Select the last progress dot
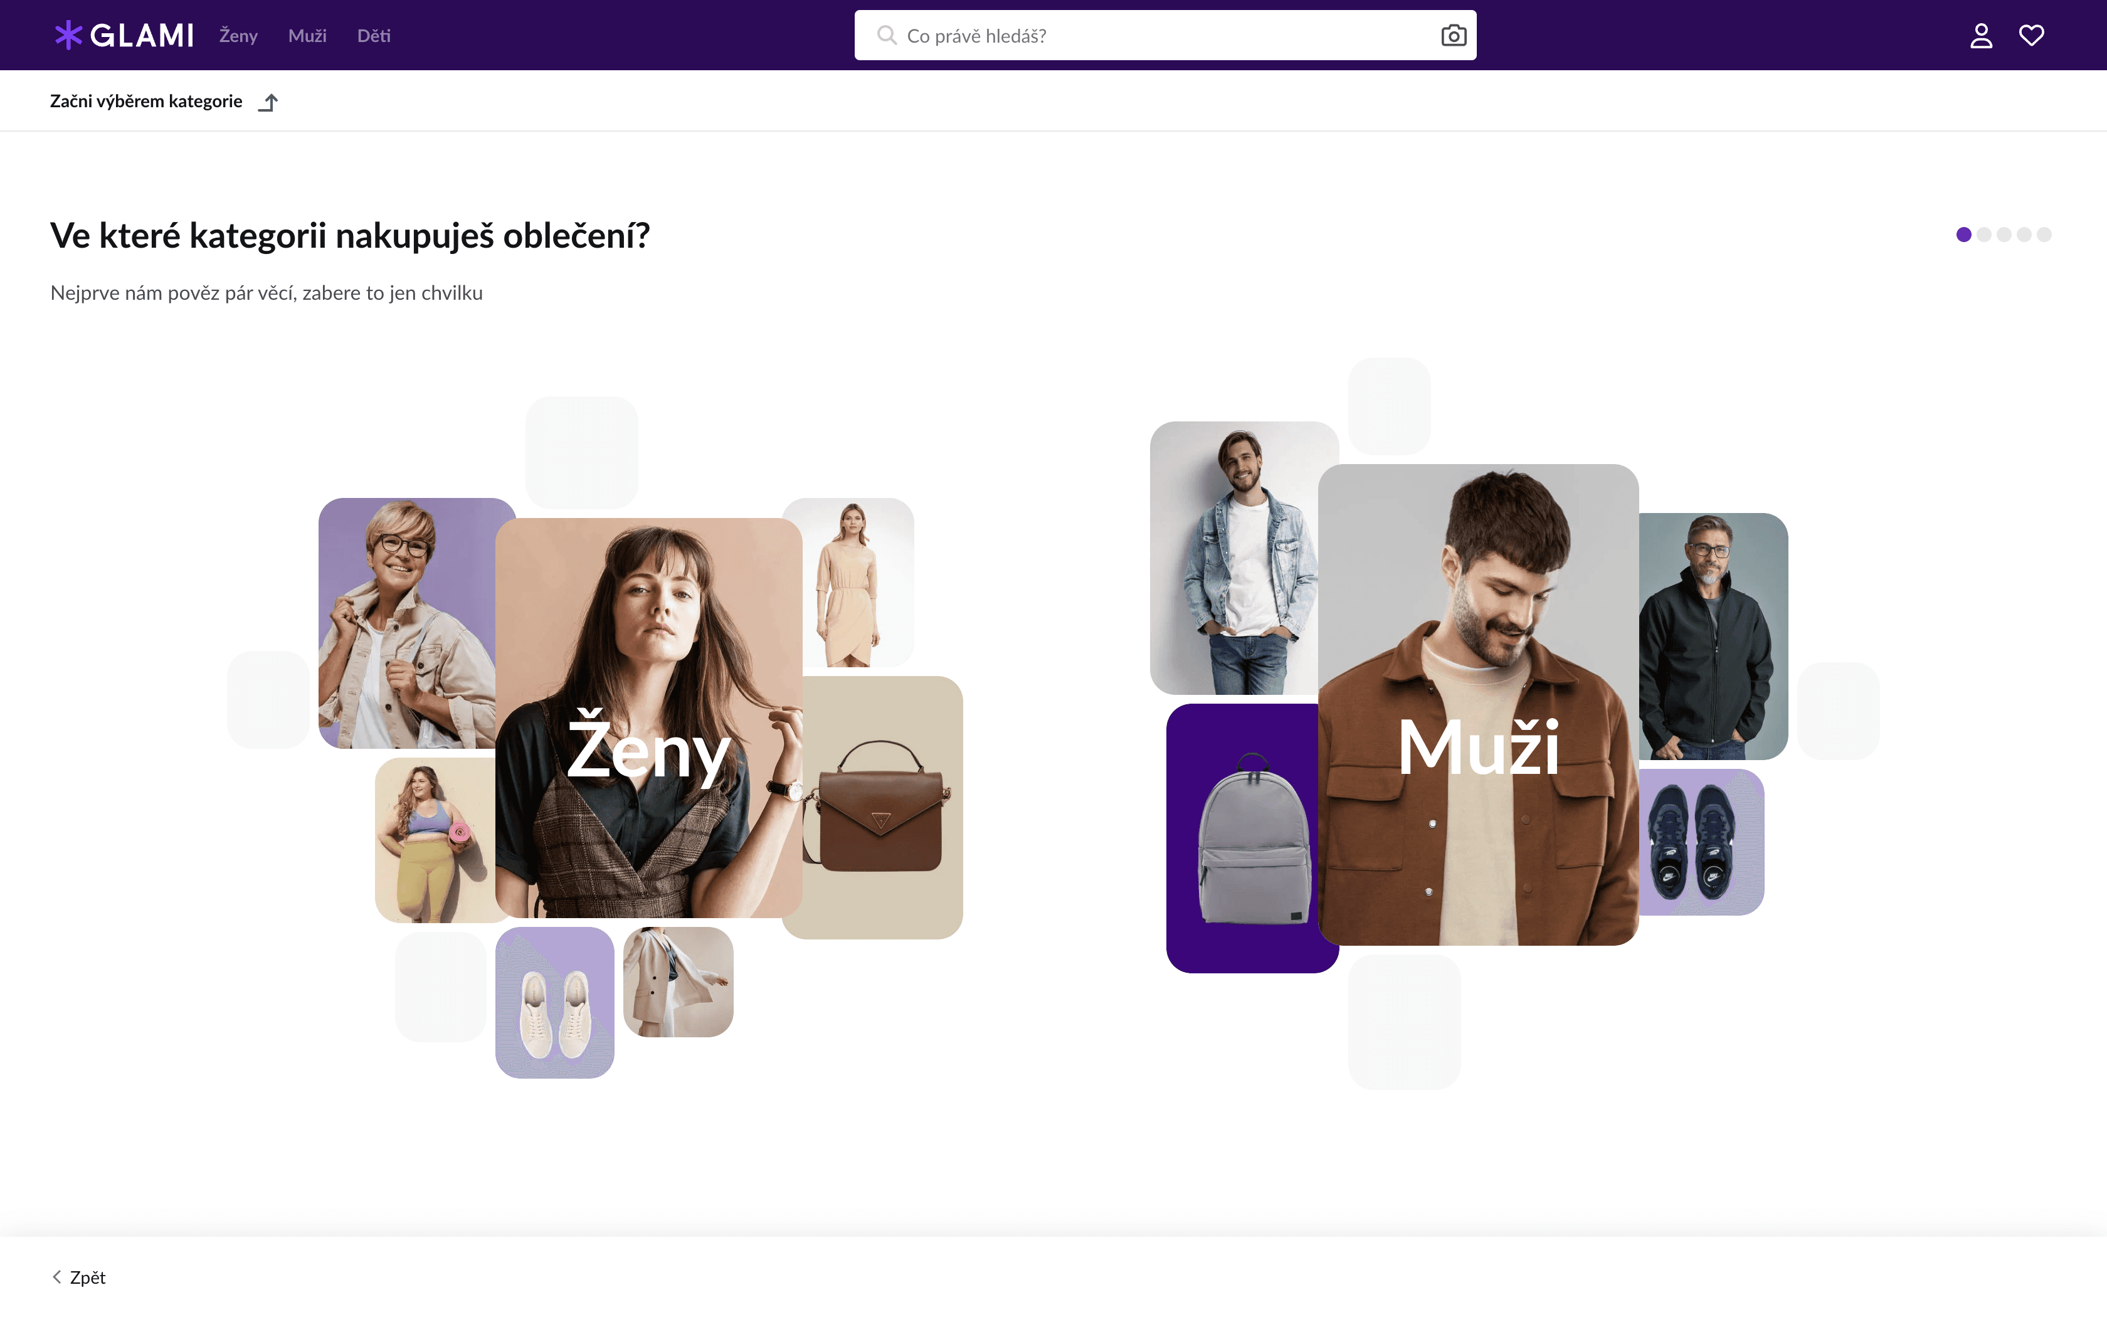The image size is (2107, 1317). (x=2044, y=235)
